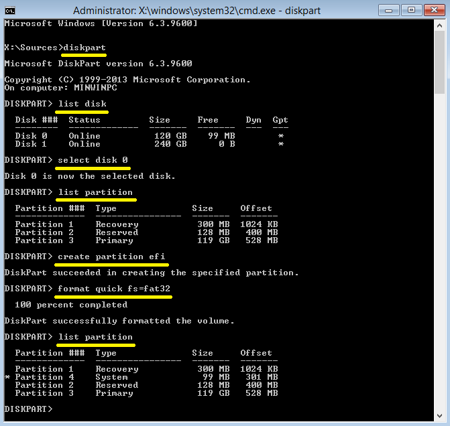
Task: Click the 'select disk 0' command text
Action: click(93, 160)
